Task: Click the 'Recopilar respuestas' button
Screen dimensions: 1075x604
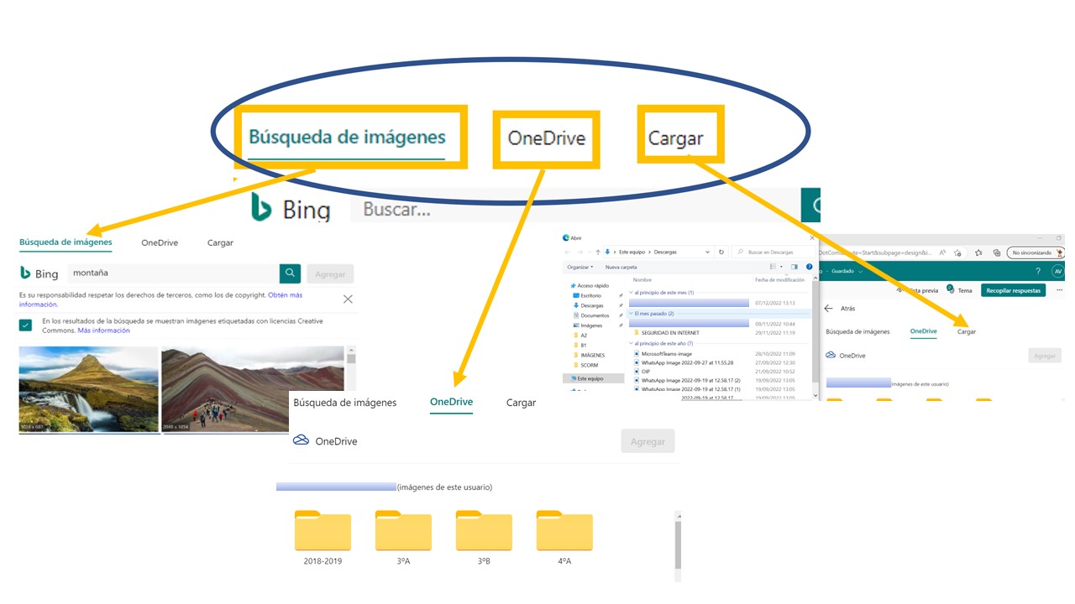Action: 1013,290
